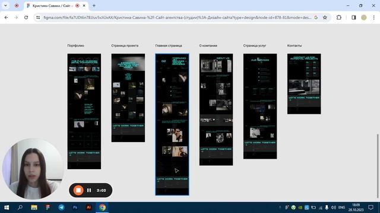This screenshot has height=213, width=380.
Task: Select the pinned recording tab
Action: pos(17,5)
